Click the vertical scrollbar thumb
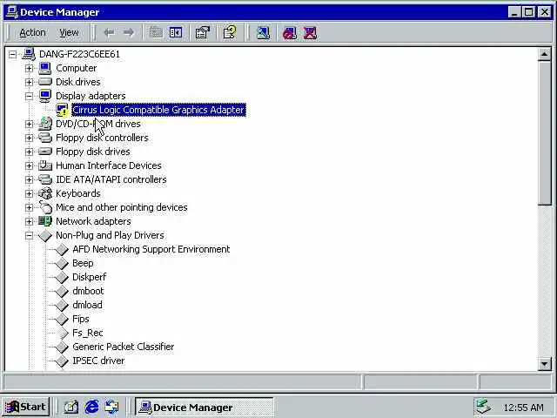The width and height of the screenshot is (557, 418). click(x=544, y=133)
